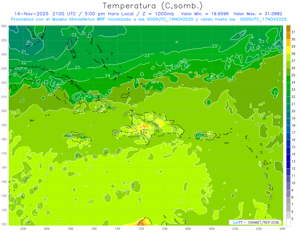
Task: Click the "82W" longitude axis label
Action: 23,228
